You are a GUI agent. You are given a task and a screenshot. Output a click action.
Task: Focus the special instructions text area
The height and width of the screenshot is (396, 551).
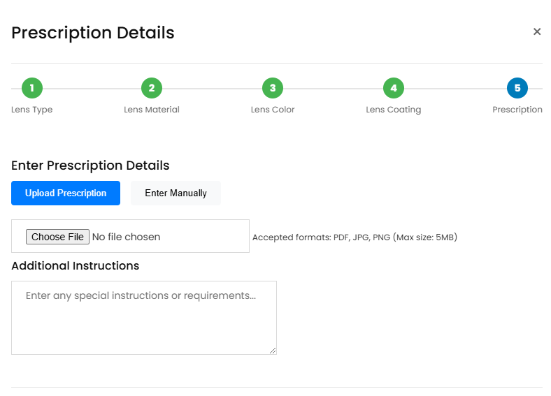coord(144,318)
